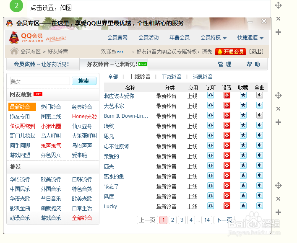Preview the ringtone 大艺术家

pyautogui.click(x=211, y=105)
